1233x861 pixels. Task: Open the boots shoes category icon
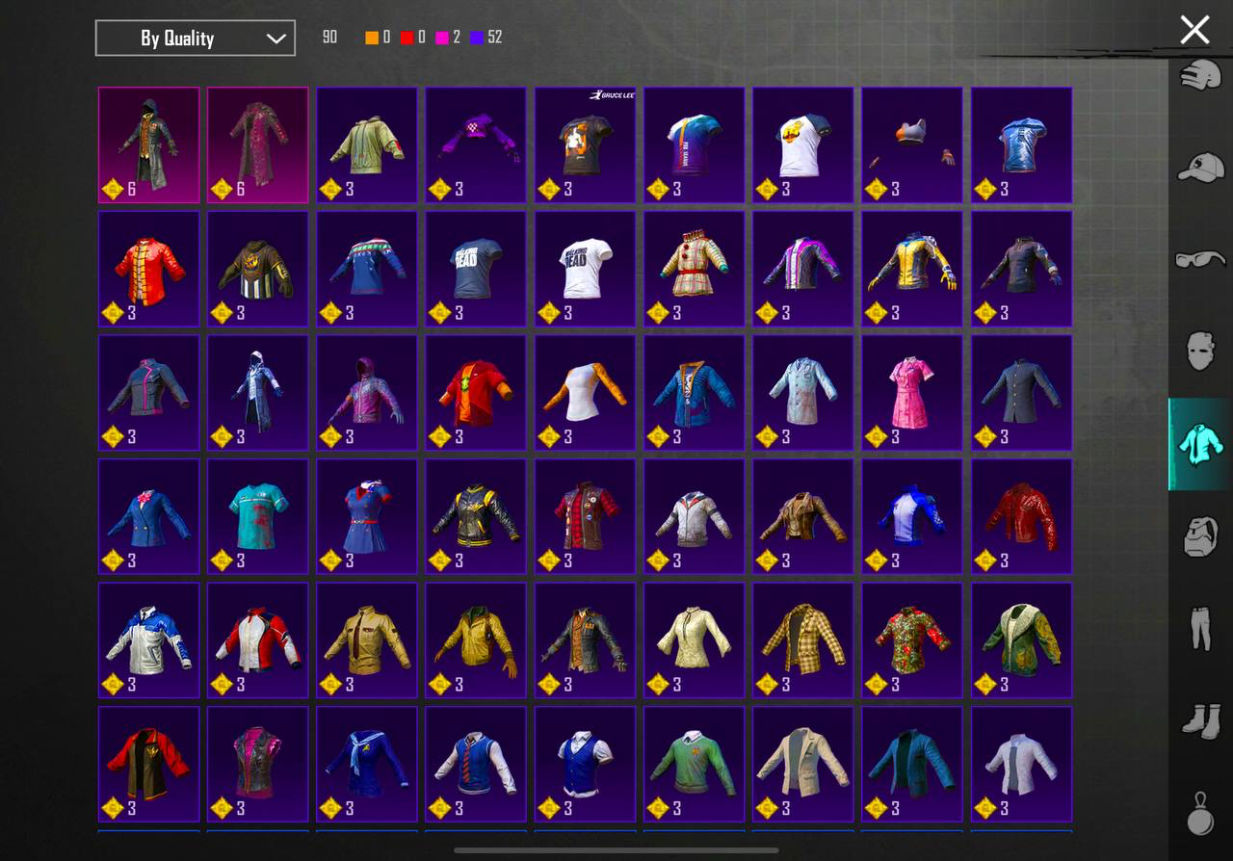(x=1200, y=720)
